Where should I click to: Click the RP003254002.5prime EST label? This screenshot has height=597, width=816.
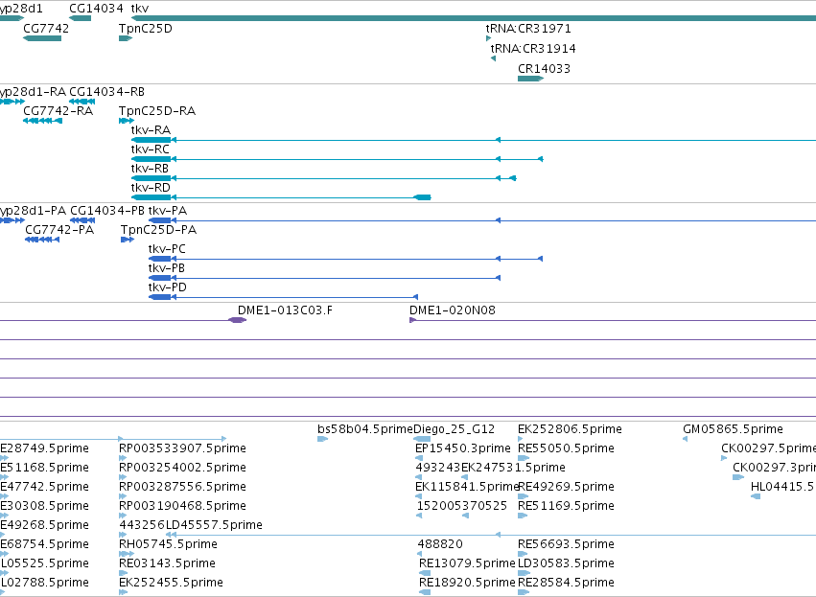click(x=182, y=468)
